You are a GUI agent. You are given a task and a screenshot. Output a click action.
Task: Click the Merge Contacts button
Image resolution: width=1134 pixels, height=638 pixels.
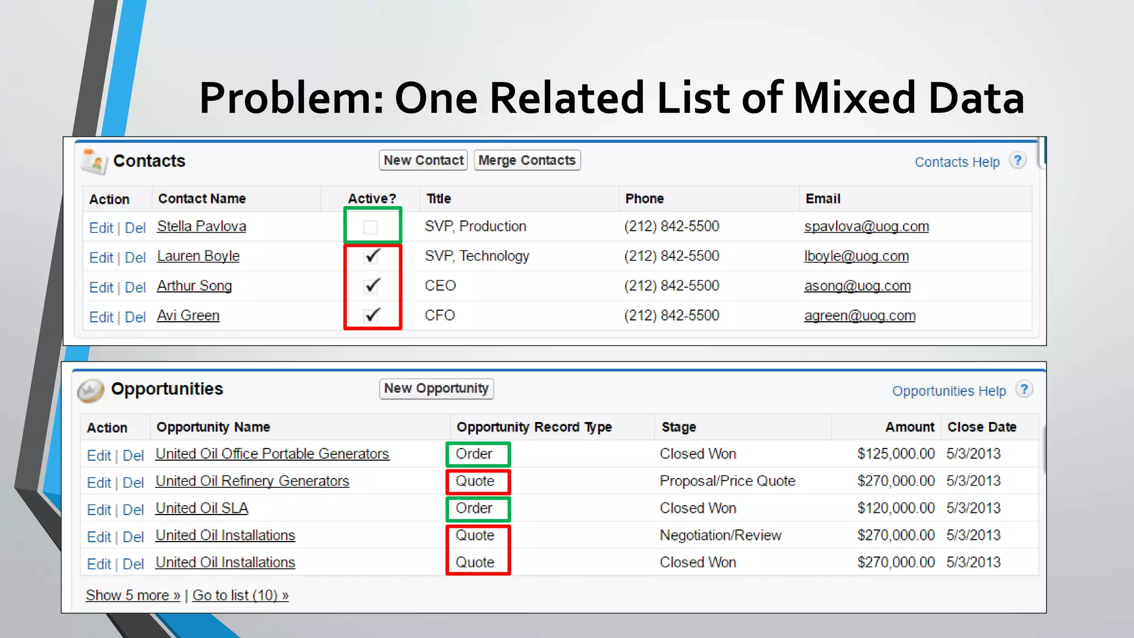coord(527,160)
